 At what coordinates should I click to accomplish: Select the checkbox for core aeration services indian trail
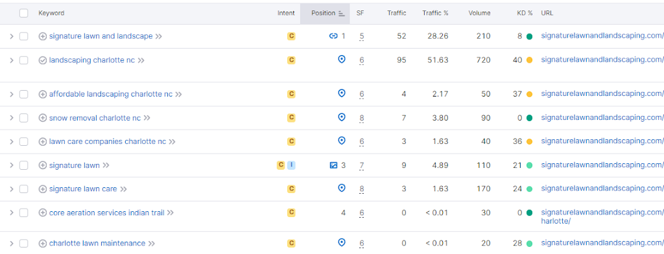tap(24, 213)
